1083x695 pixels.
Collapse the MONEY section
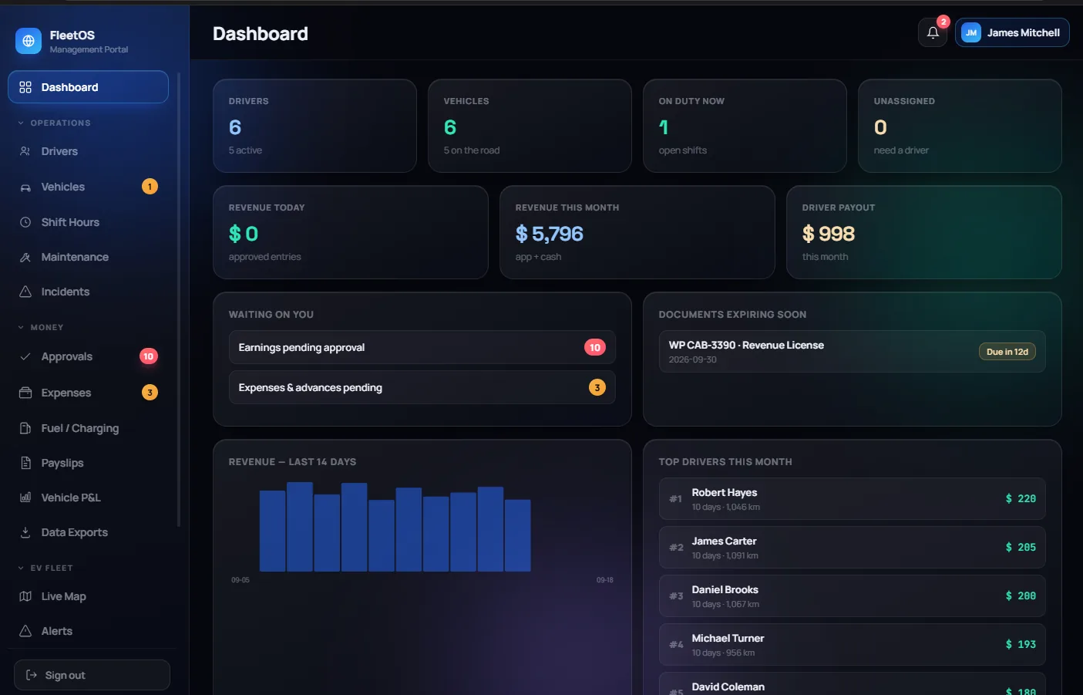coord(41,327)
